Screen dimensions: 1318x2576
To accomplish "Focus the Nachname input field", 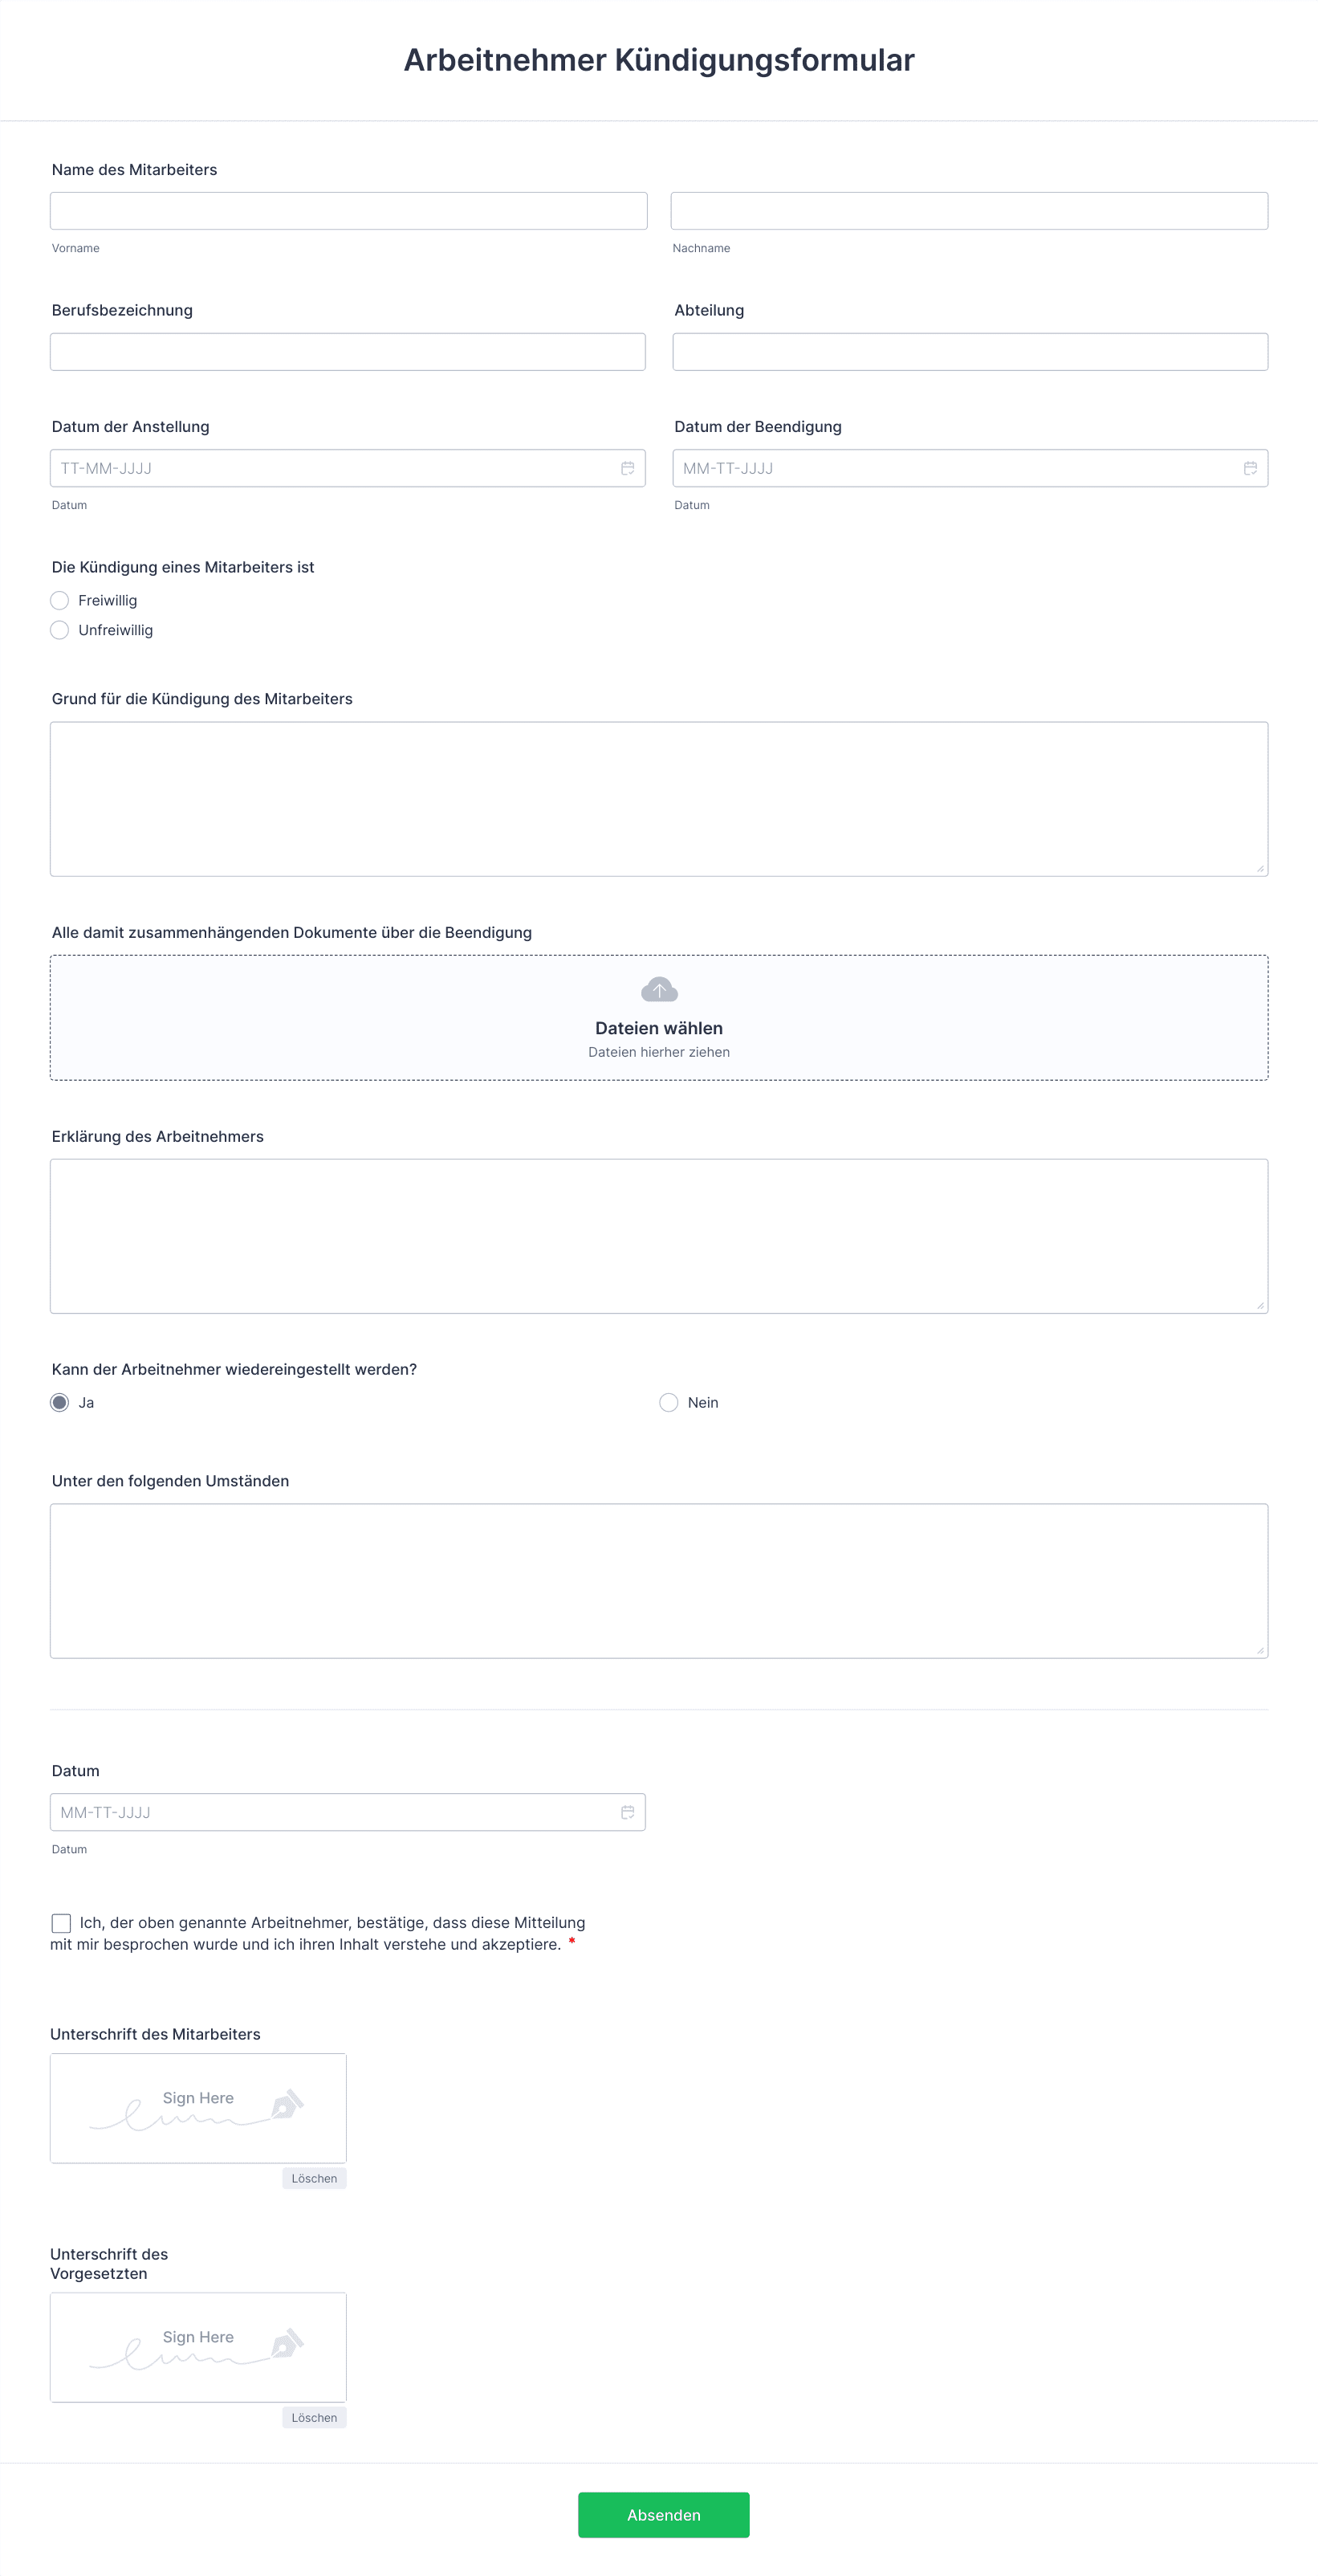I will pos(970,211).
